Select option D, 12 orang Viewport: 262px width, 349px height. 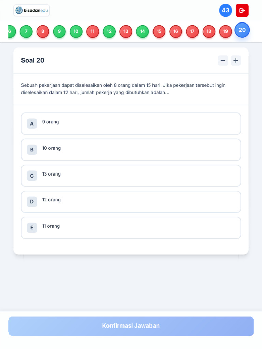[131, 202]
